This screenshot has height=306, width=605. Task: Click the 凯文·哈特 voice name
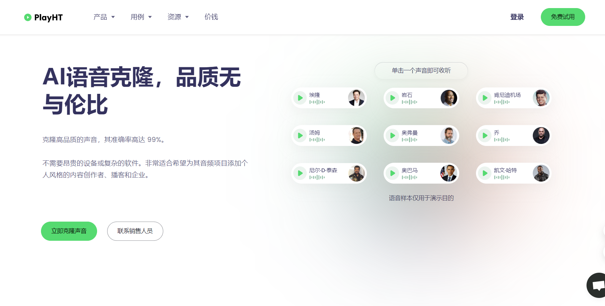coord(505,170)
